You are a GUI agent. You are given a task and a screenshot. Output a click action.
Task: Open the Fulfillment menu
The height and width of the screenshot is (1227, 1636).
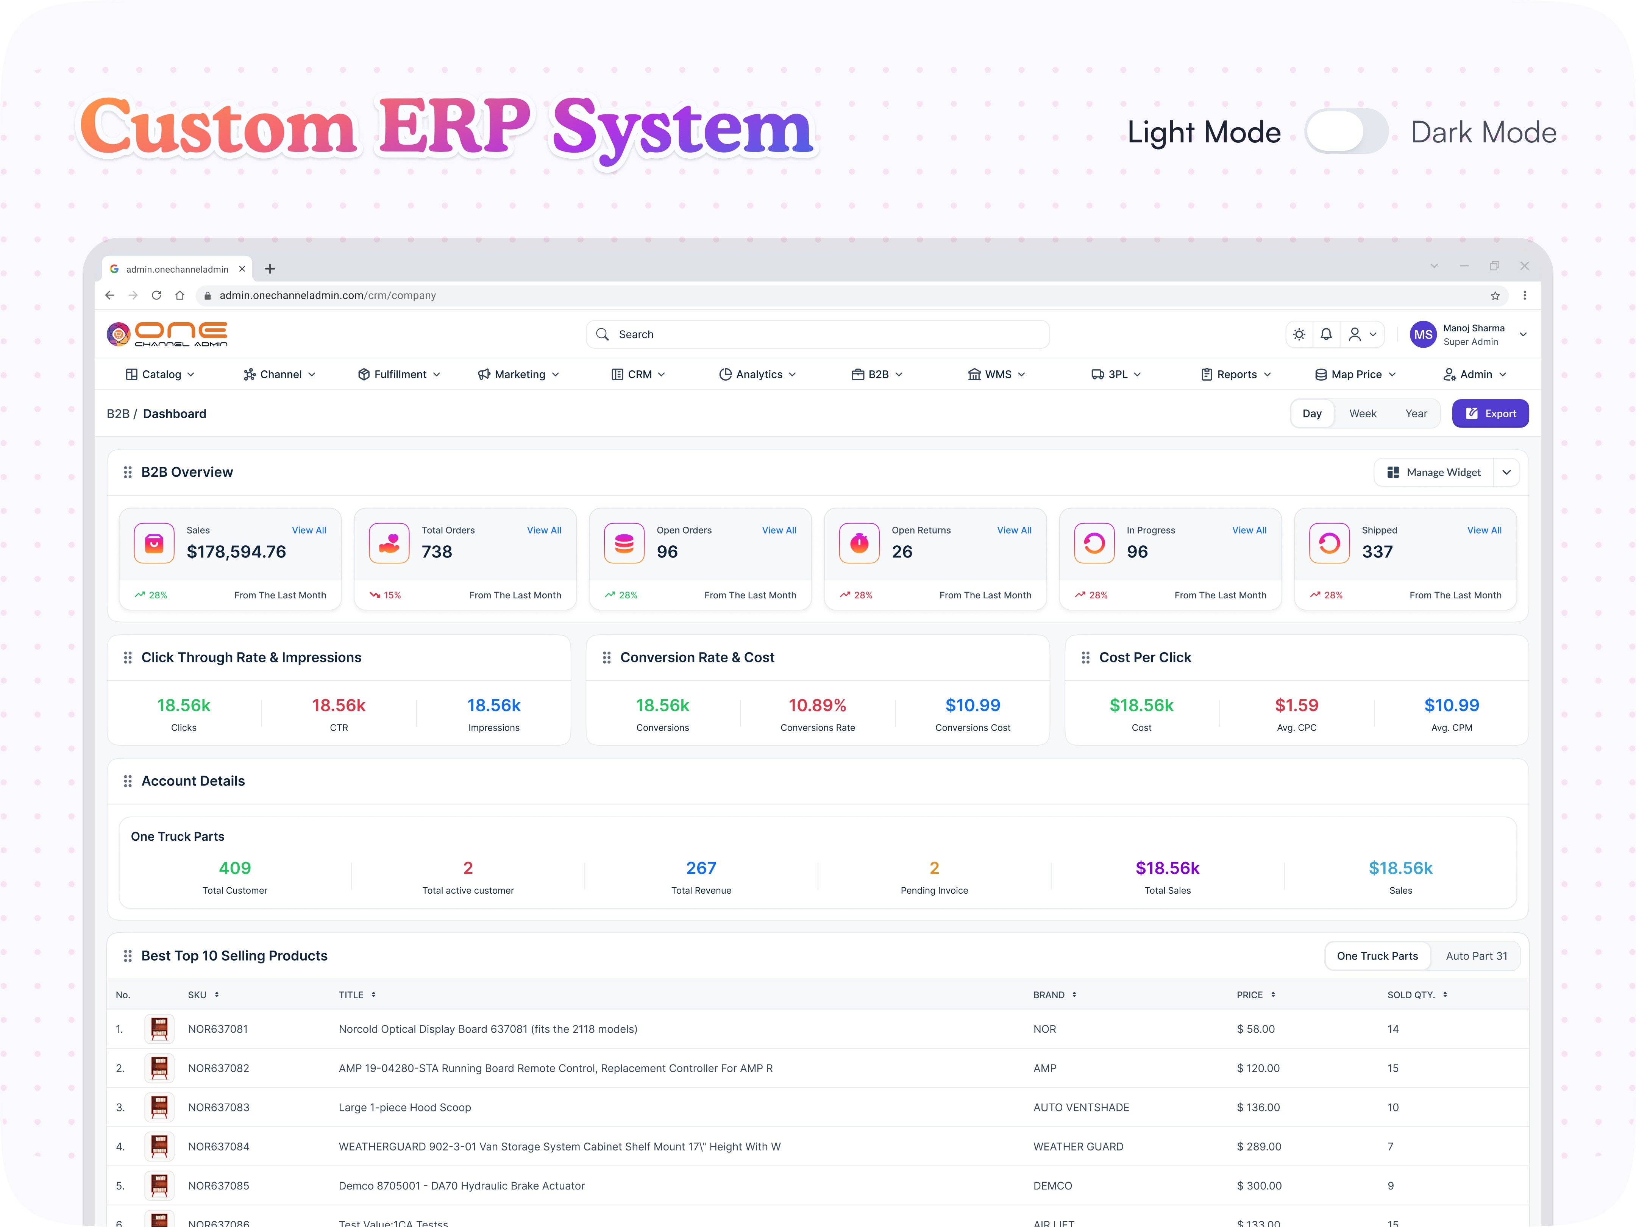point(400,374)
